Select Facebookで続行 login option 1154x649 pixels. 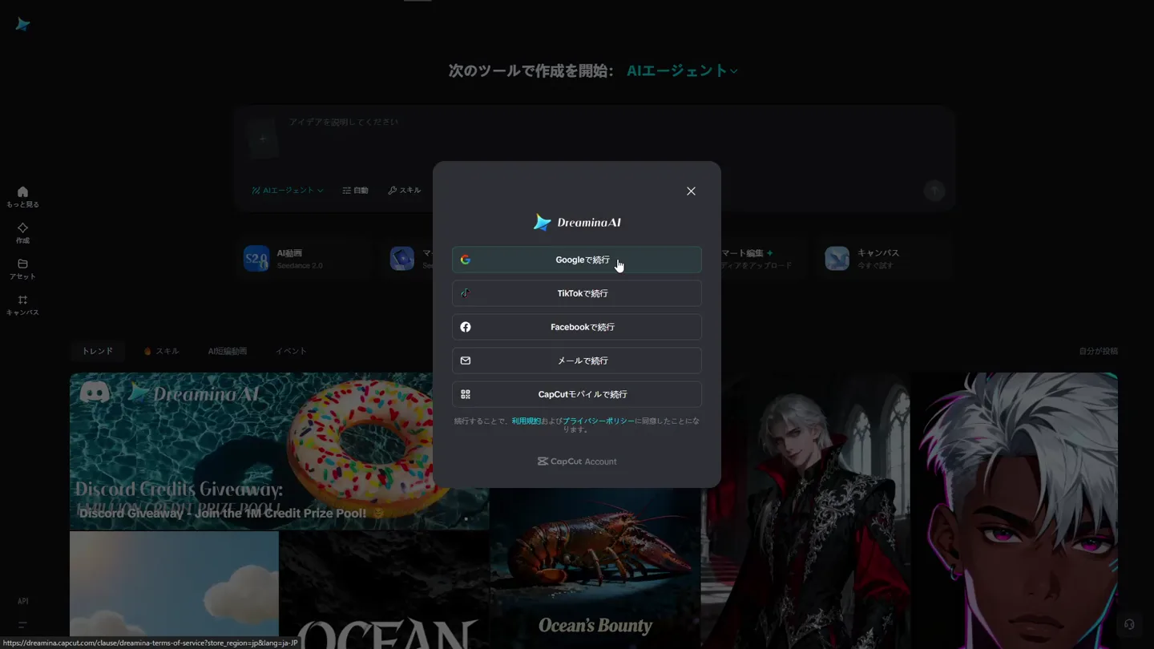(x=576, y=327)
